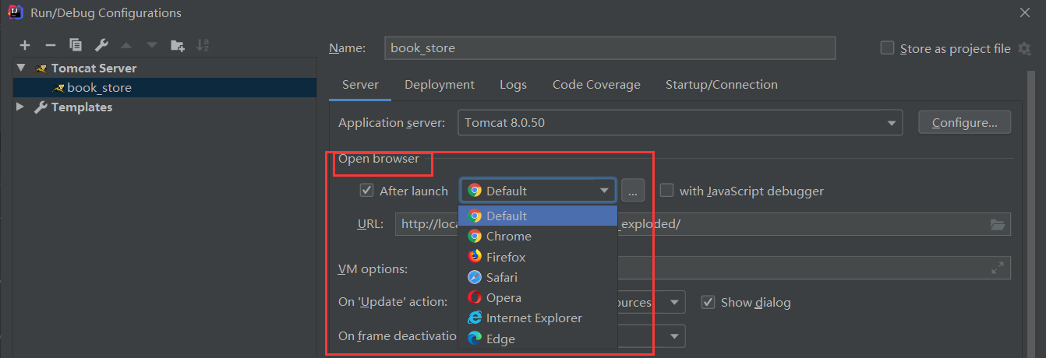Select the highlighted Default browser entry
The width and height of the screenshot is (1046, 358).
click(x=539, y=216)
